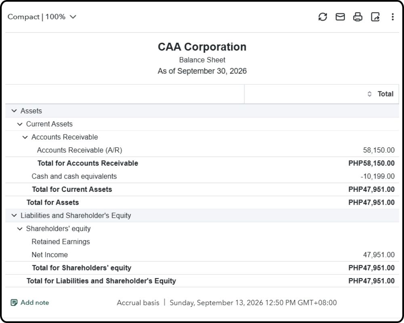The height and width of the screenshot is (323, 404).
Task: Click PHP47,951.00 in Total for Assets row
Action: 371,202
